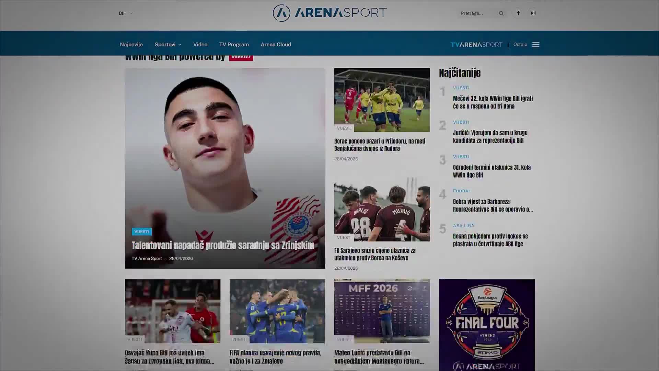Screen dimensions: 659x371
Task: Click VIJESTI label above 32. kolo story
Action: 461,88
